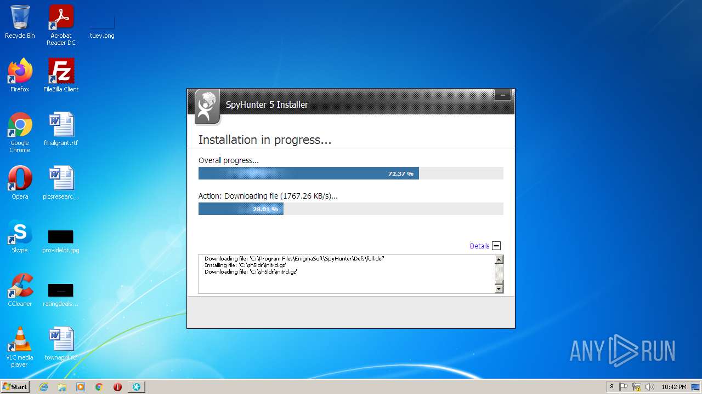Launch CCleaner desktop shortcut
Screen dimensions: 702x394
point(20,290)
